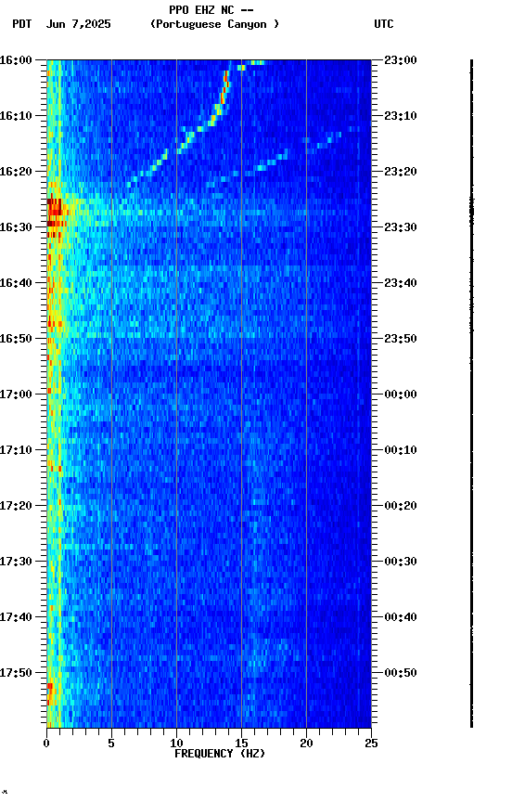Click the '00:30' UTC time label
The height and width of the screenshot is (802, 512).
tap(401, 562)
